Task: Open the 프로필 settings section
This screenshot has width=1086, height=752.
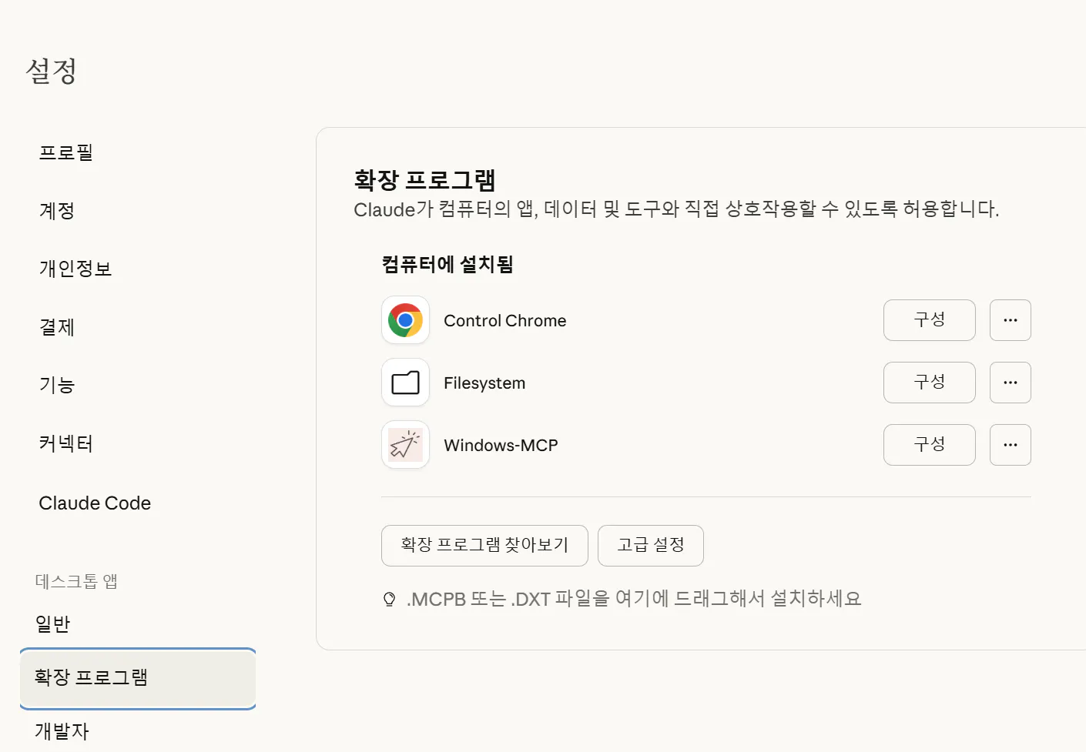Action: pos(66,152)
